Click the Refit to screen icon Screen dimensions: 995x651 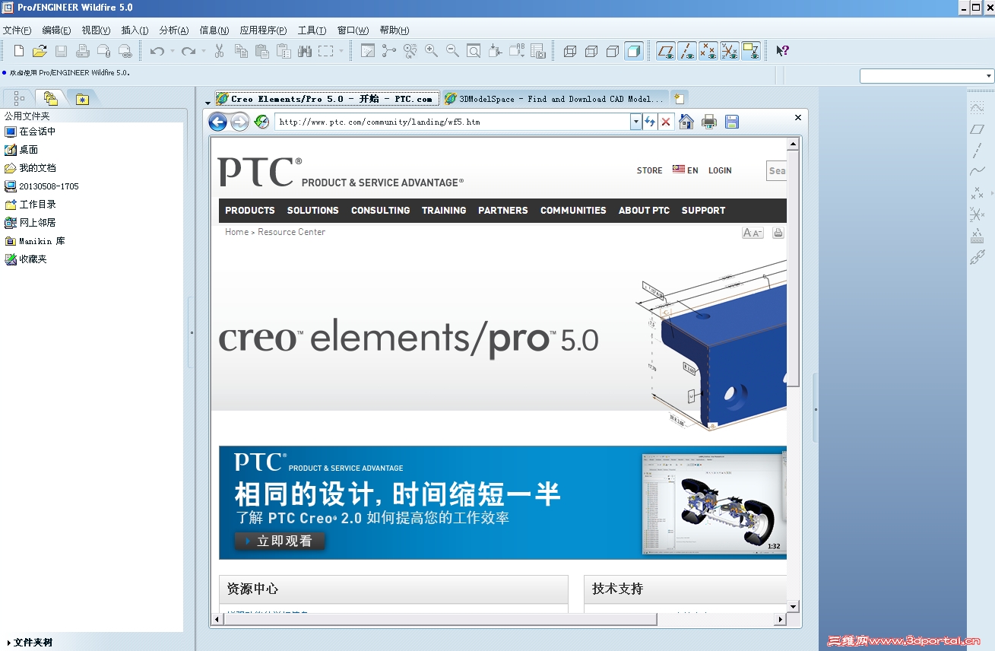coord(474,51)
